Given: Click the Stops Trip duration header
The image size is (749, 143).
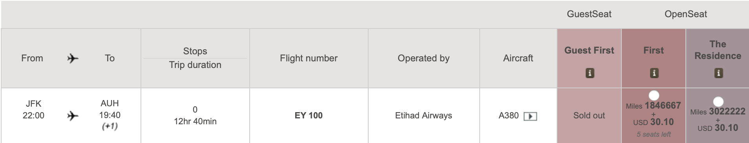Looking at the screenshot, I should tap(195, 58).
